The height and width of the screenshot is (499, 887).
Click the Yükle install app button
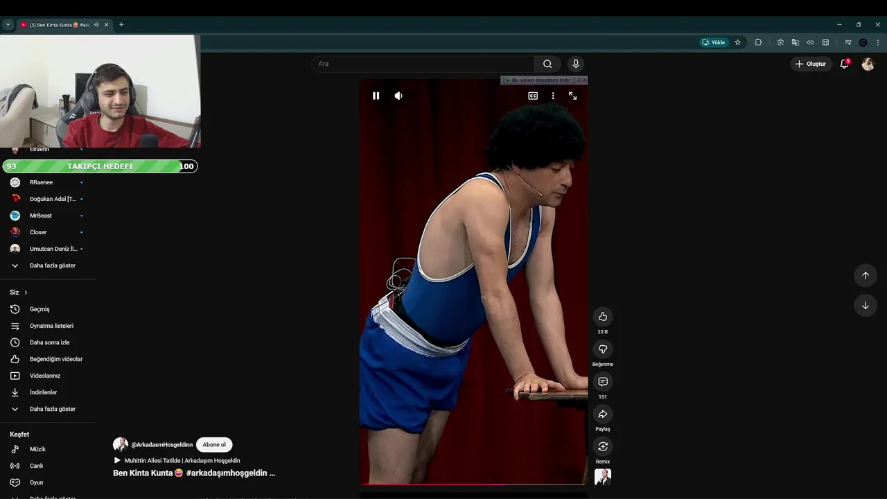(714, 42)
